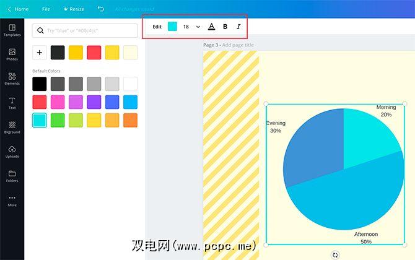Add a new color with plus button

coord(40,53)
